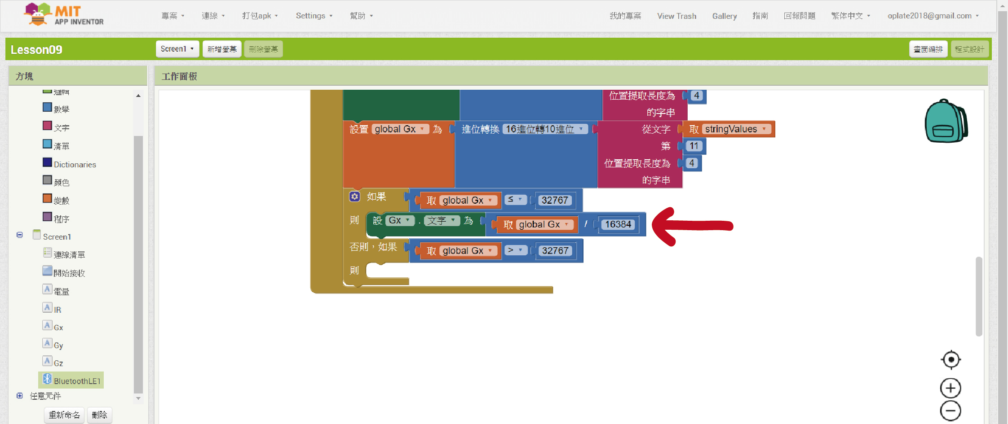Open the ≤ comparison operator dropdown
Image resolution: width=1008 pixels, height=424 pixels.
click(x=515, y=200)
